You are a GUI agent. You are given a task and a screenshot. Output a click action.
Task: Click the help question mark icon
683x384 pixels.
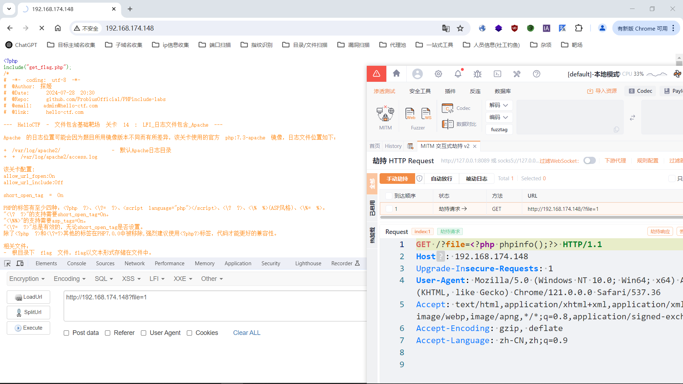pos(536,74)
